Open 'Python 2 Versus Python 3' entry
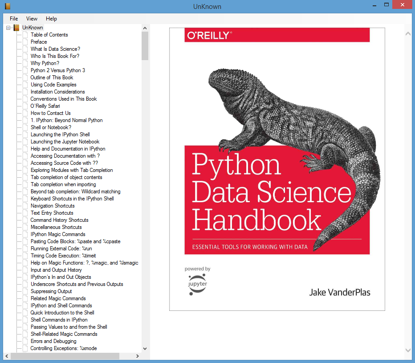This screenshot has height=363, width=415. [58, 70]
